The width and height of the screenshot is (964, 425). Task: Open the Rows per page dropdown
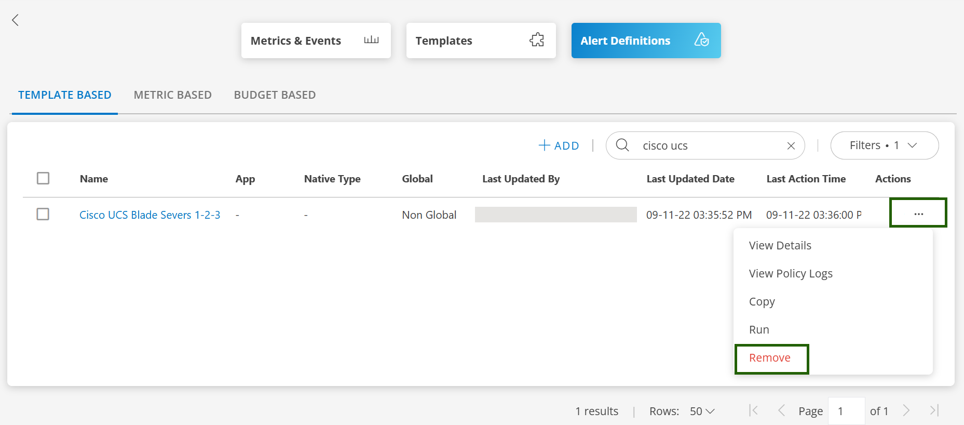click(702, 411)
